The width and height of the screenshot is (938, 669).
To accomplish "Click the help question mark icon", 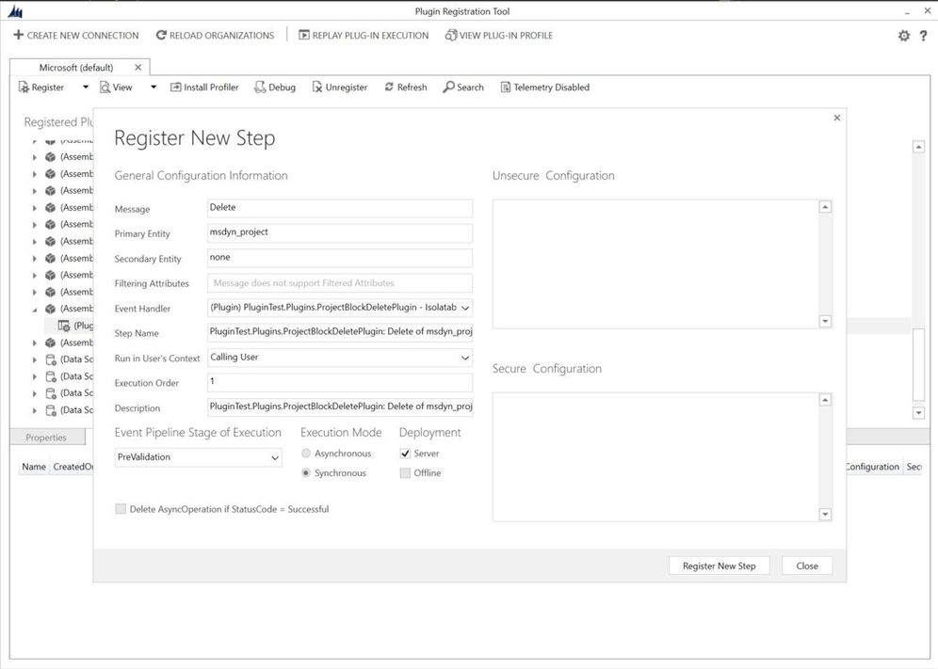I will [924, 36].
